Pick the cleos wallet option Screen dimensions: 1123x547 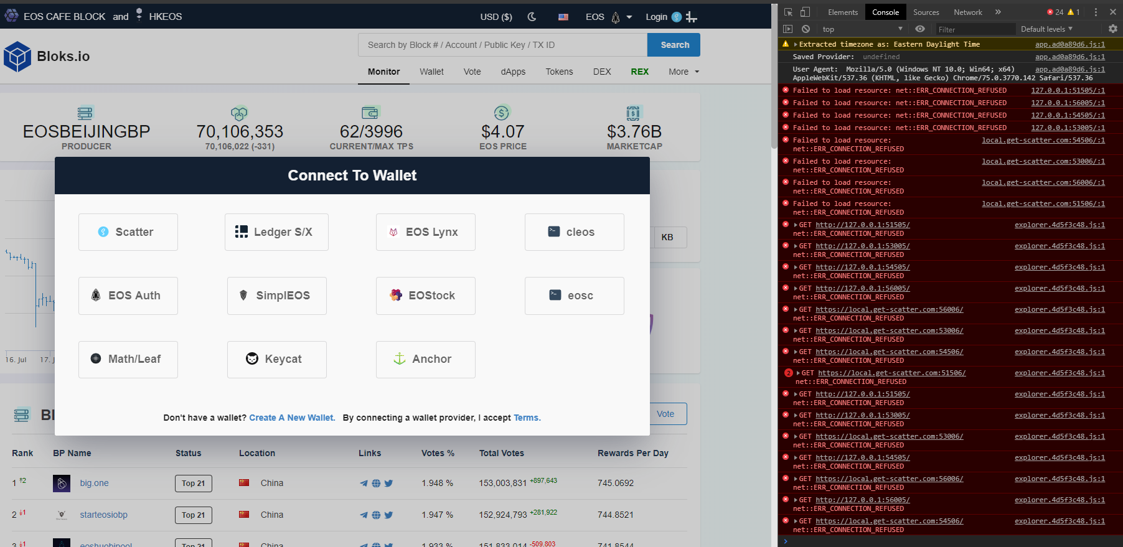tap(575, 232)
